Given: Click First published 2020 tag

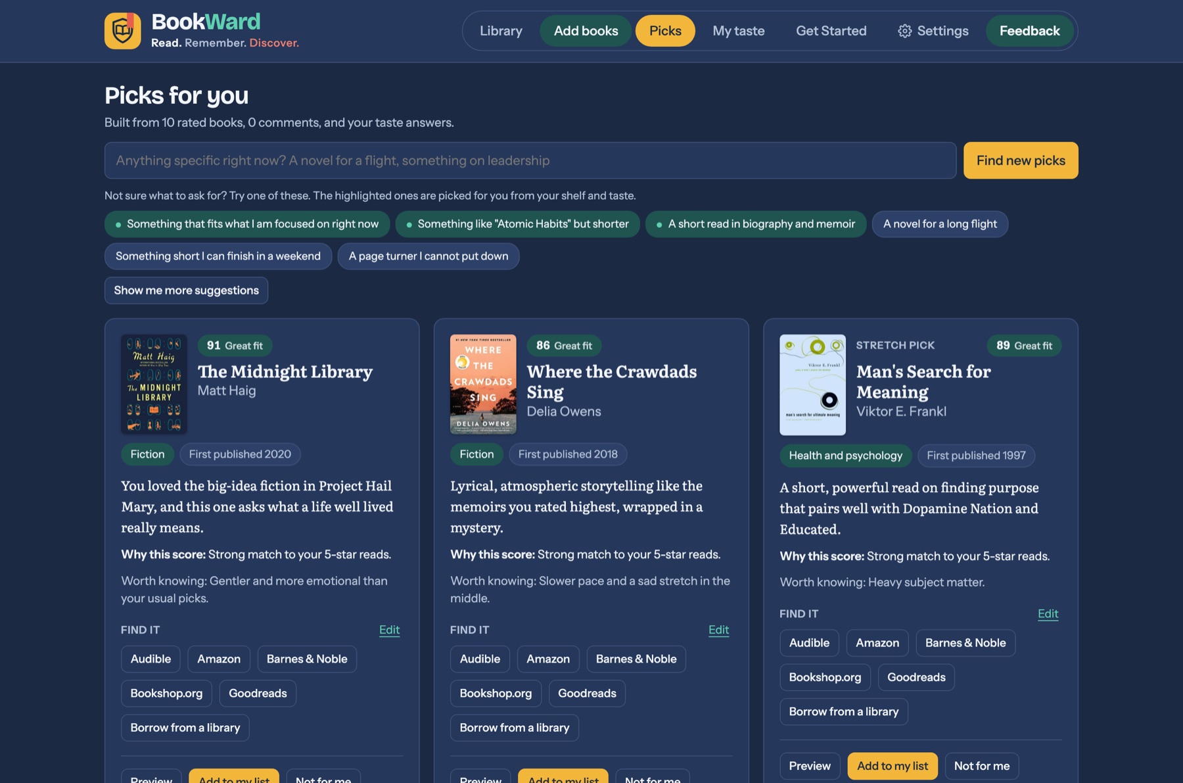Looking at the screenshot, I should click(240, 454).
